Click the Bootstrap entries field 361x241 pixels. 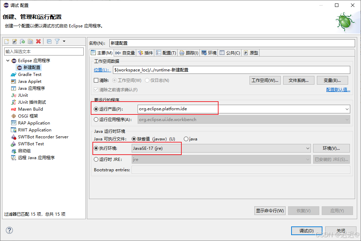[241, 170]
